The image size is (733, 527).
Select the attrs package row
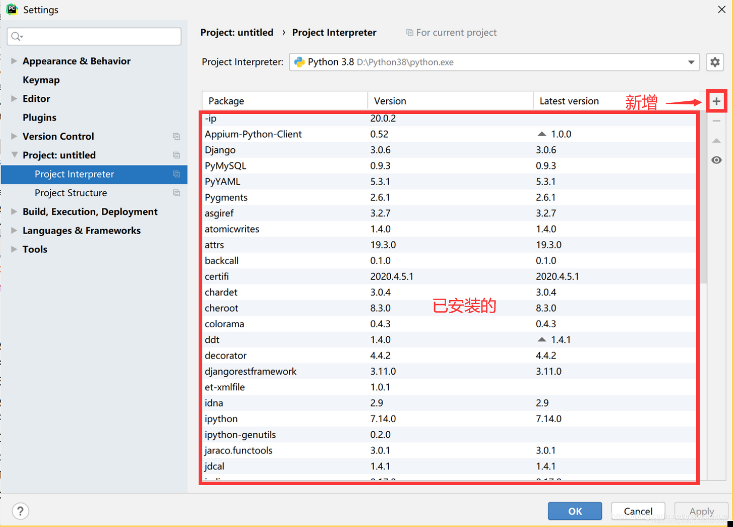pyautogui.click(x=450, y=245)
